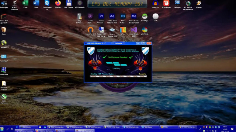Image resolution: width=236 pixels, height=132 pixels.
Task: Open the Visual Studio desktop icon
Action: pos(133,32)
